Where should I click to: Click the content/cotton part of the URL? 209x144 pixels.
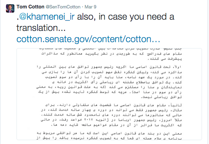[122, 39]
